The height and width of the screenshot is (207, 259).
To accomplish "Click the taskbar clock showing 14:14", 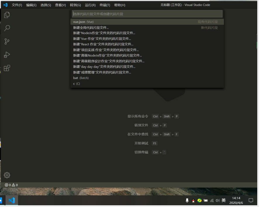I will [236, 200].
